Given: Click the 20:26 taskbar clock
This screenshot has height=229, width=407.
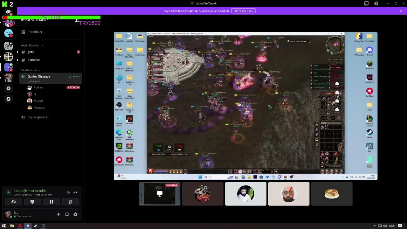Looking at the screenshot, I should click(391, 226).
